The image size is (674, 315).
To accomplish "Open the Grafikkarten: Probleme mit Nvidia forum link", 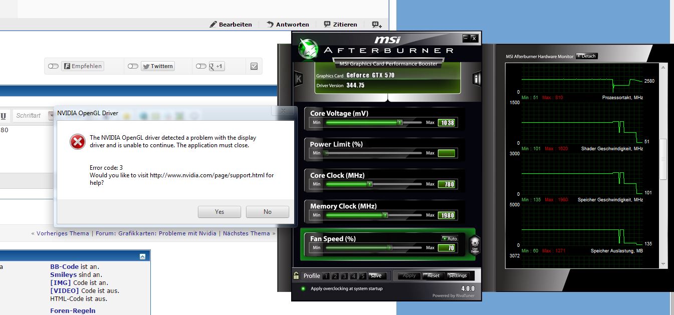I will pos(167,233).
